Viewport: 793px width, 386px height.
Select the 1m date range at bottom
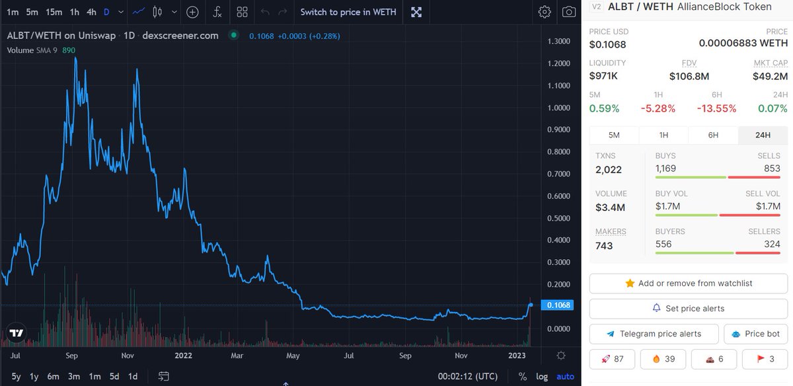[x=94, y=376]
